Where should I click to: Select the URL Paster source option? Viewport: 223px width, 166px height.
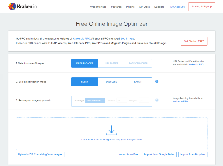tap(111, 63)
